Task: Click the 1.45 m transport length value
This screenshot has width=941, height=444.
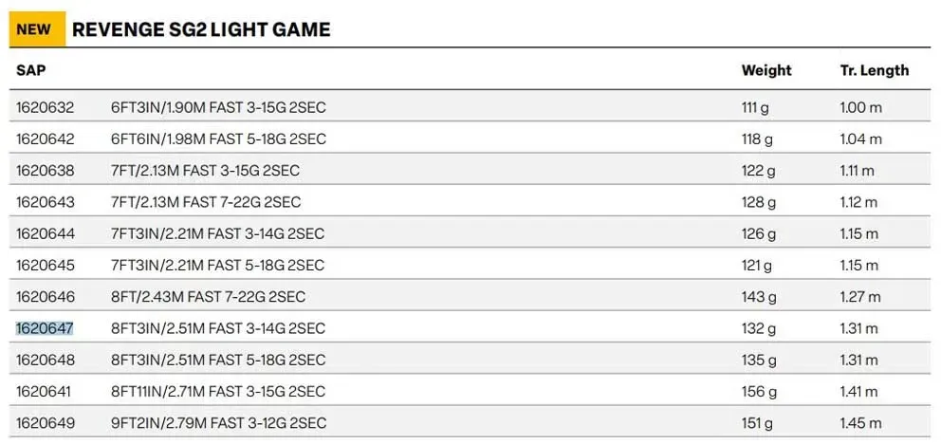Action: pyautogui.click(x=861, y=423)
